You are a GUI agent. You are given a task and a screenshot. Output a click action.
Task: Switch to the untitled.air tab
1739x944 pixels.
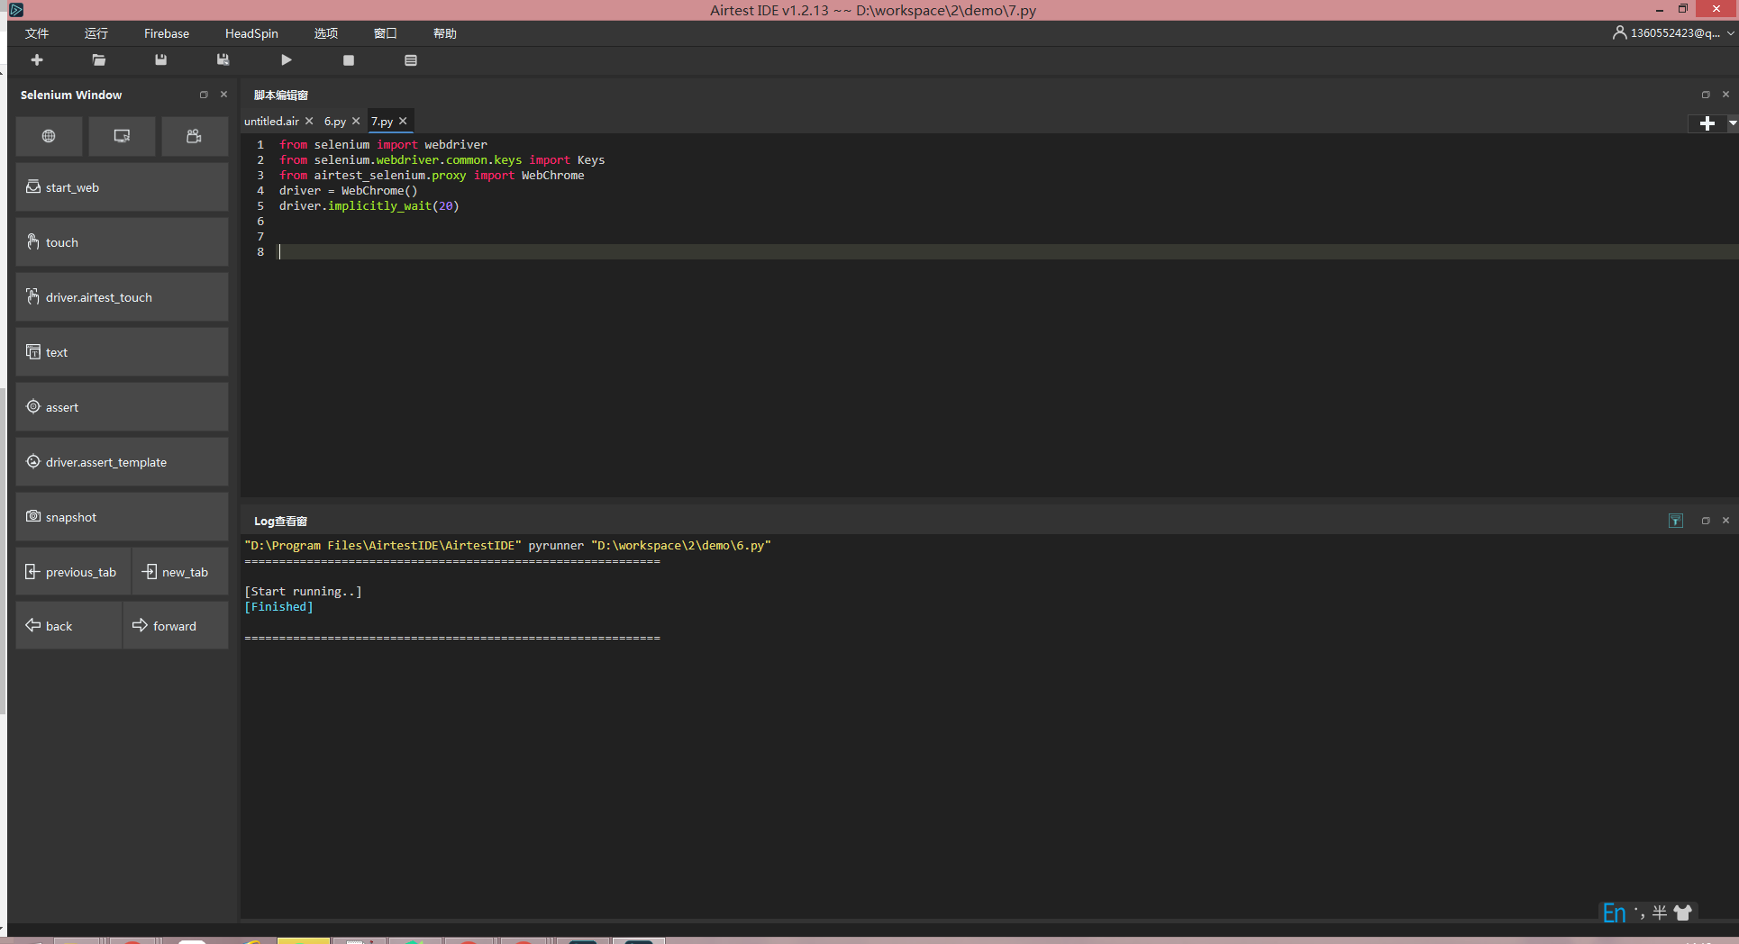(x=271, y=122)
